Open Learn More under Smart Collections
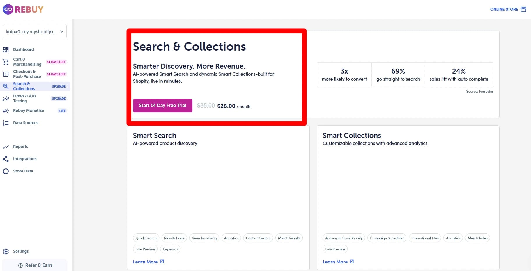This screenshot has width=531, height=271. coord(338,262)
